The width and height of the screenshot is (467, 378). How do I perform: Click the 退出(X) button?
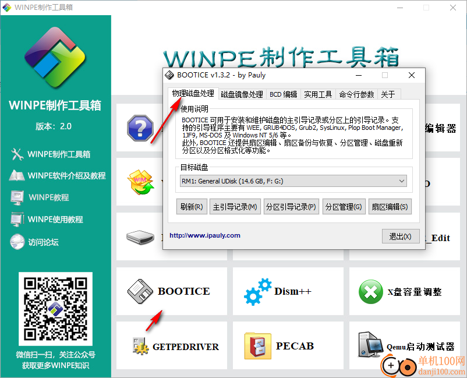400,236
